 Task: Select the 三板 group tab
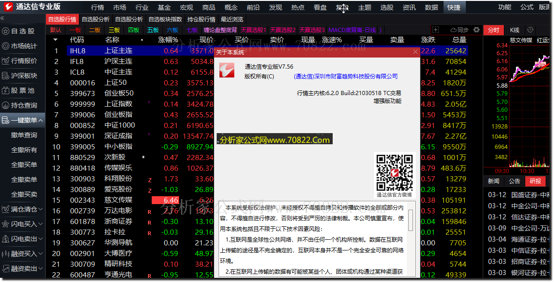point(114,30)
